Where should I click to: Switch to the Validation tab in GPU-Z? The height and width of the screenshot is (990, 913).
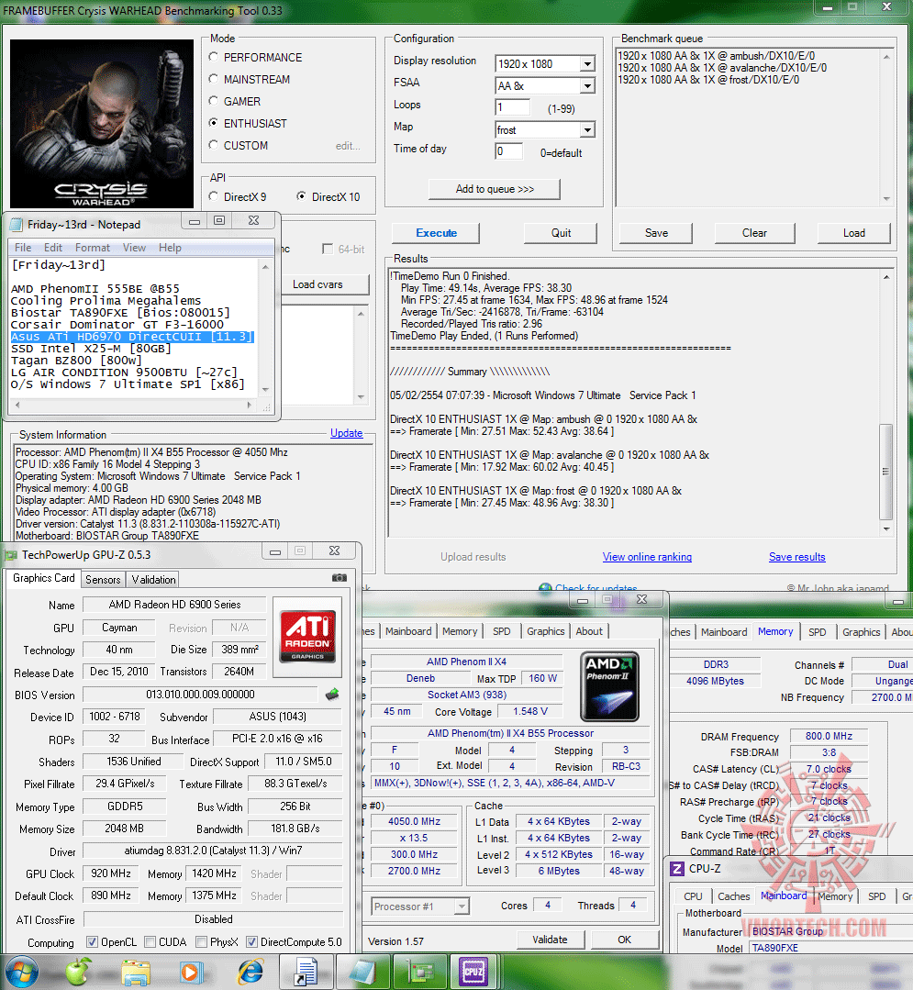point(153,580)
